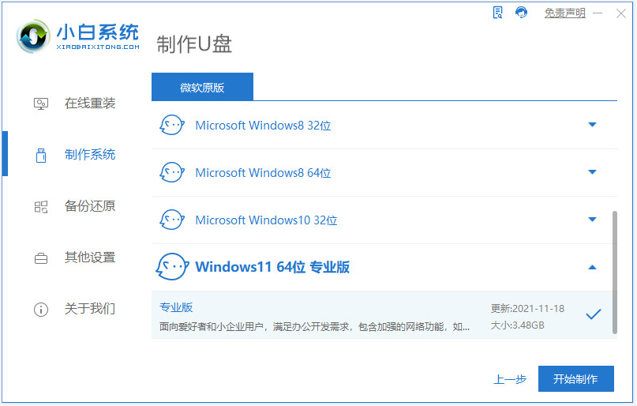Click the 开始制作 button
This screenshot has width=637, height=406.
click(575, 379)
